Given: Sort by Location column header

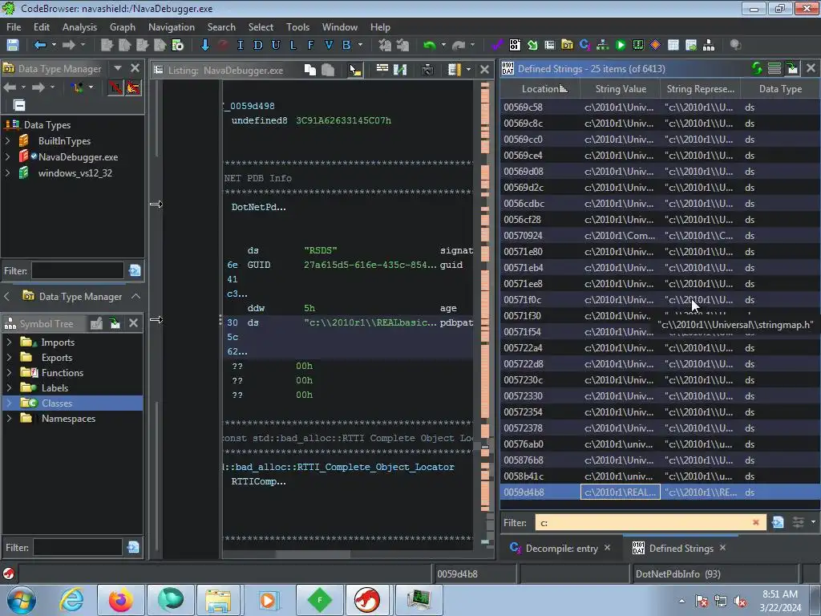Looking at the screenshot, I should point(540,89).
